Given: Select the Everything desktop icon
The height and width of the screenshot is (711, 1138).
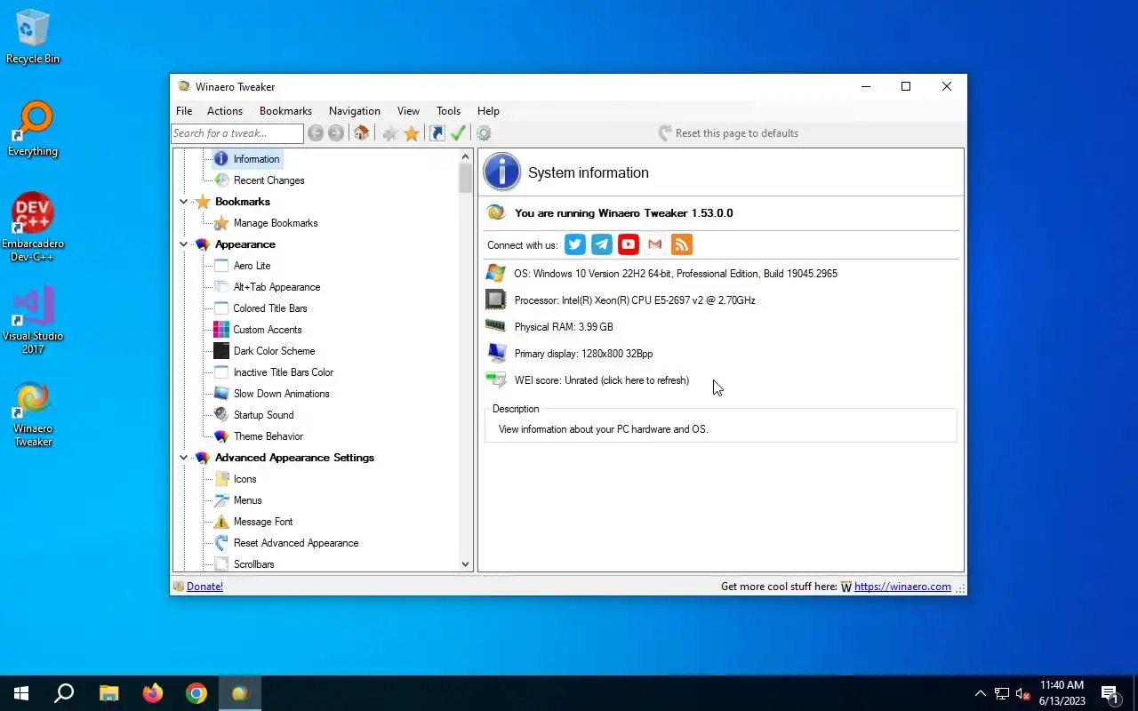Looking at the screenshot, I should [33, 129].
